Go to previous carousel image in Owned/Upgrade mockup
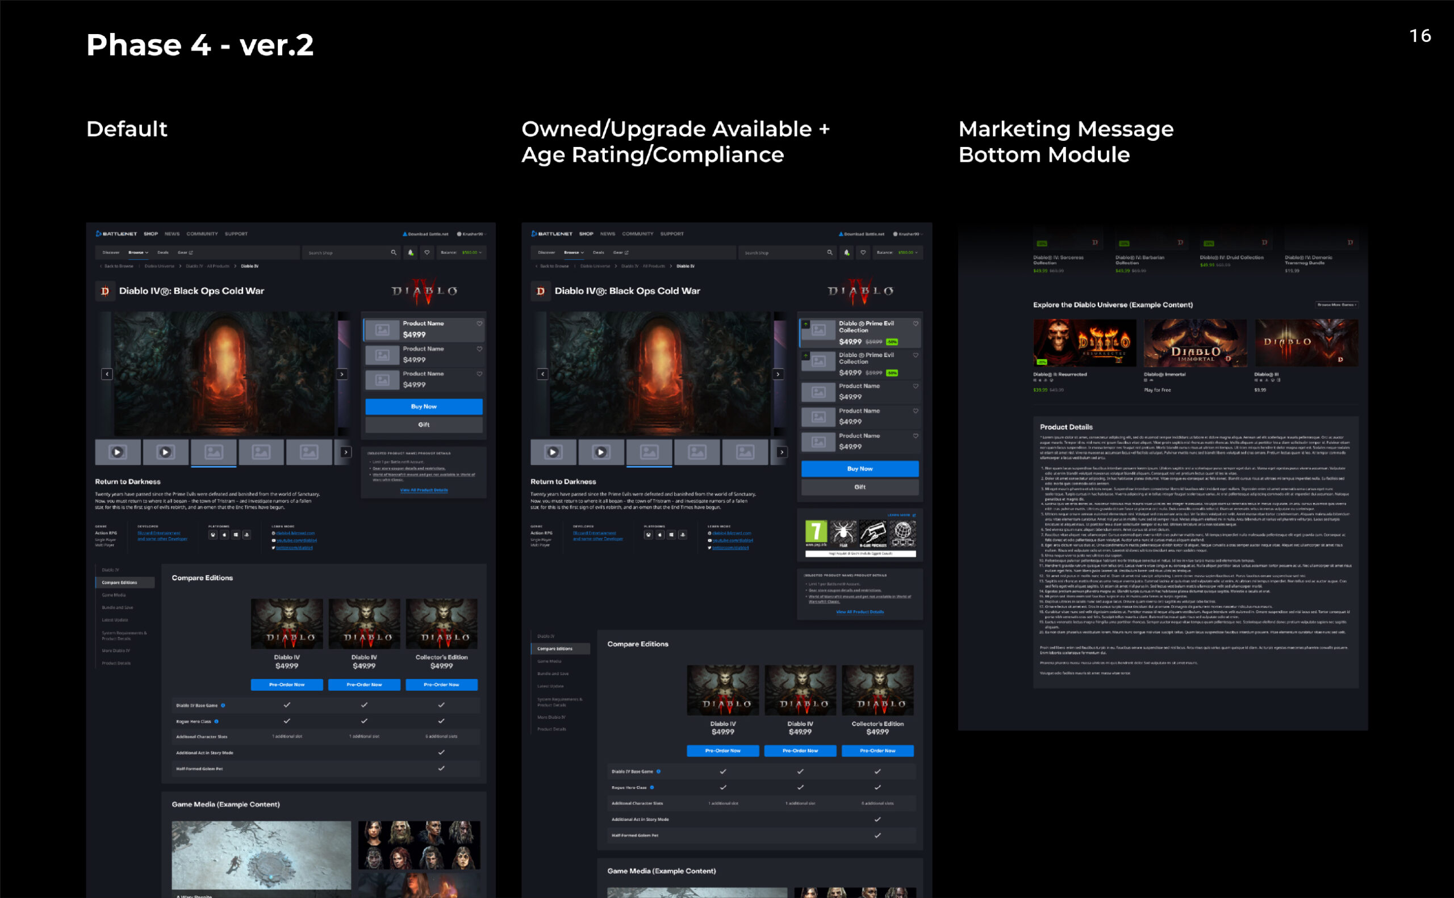This screenshot has height=898, width=1454. 542,374
